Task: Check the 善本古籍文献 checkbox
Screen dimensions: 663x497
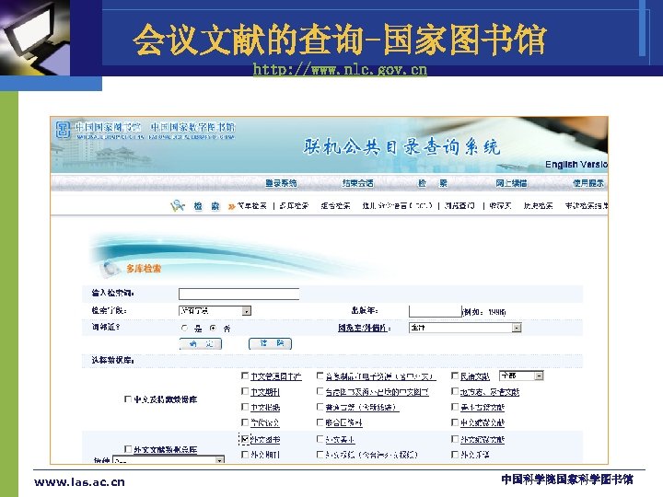Action: tap(455, 407)
